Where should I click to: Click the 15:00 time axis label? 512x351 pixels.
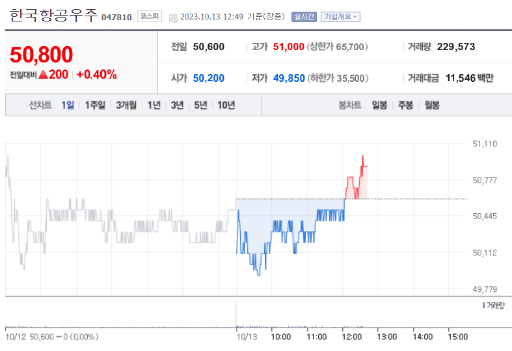click(x=458, y=337)
